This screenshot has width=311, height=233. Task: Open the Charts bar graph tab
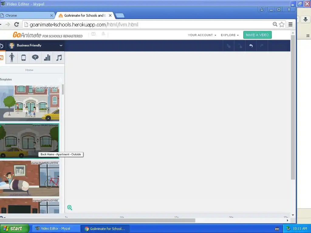click(x=47, y=58)
